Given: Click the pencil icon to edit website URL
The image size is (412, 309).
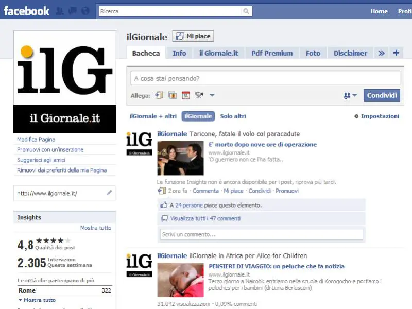Looking at the screenshot, I should tap(109, 193).
